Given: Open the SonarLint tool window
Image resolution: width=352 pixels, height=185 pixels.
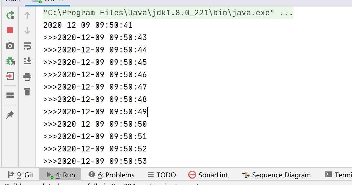Looking at the screenshot, I should point(208,175).
